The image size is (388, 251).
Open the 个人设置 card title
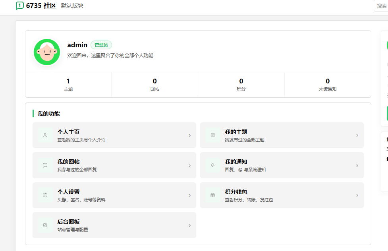coord(69,192)
